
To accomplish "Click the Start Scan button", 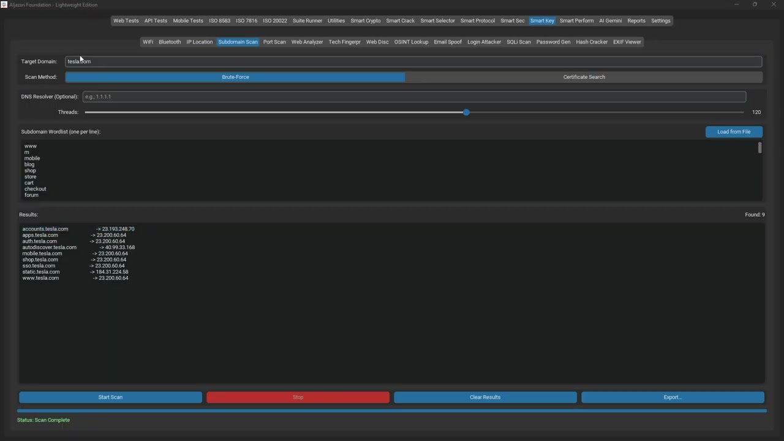I will click(x=110, y=398).
